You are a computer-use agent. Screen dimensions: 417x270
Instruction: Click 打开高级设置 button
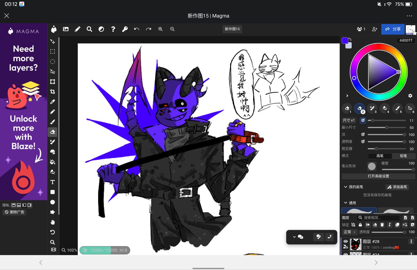378,176
